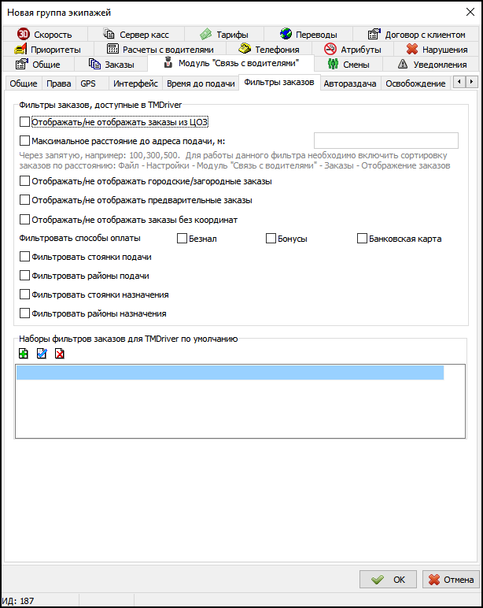The height and width of the screenshot is (608, 483).
Task: Open the Телефония tab
Action: point(268,50)
